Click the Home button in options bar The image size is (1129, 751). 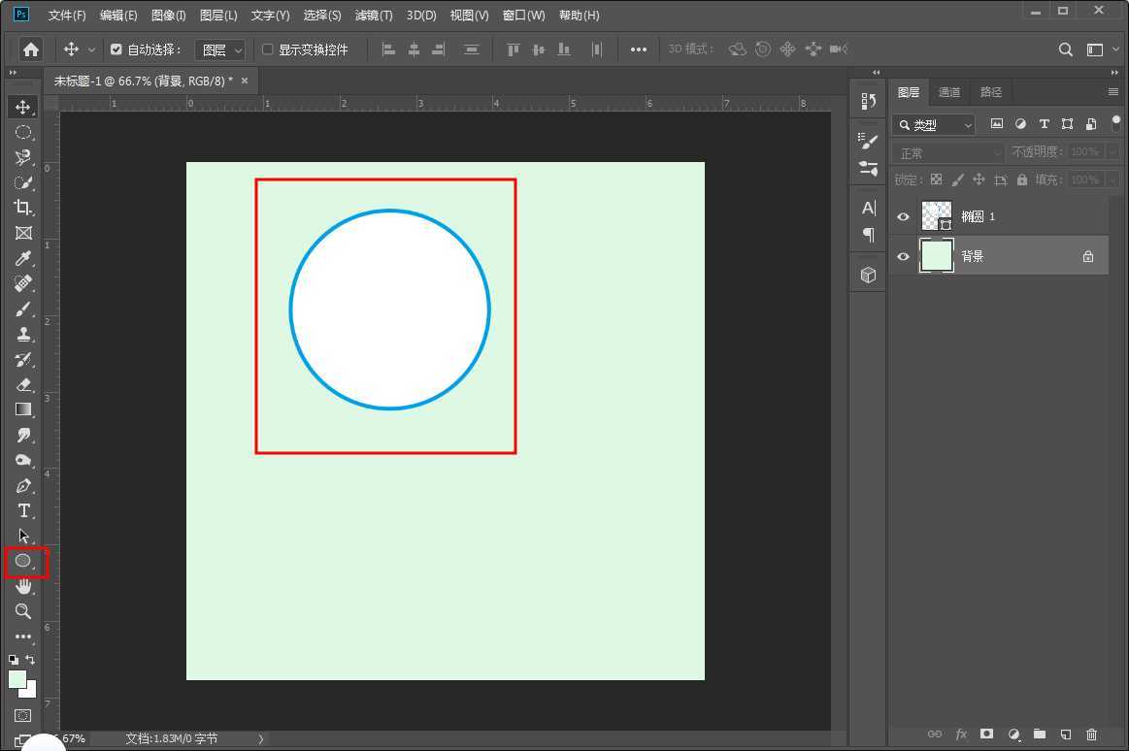(31, 49)
